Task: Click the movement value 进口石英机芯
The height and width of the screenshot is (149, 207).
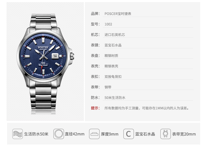Action: (115, 35)
